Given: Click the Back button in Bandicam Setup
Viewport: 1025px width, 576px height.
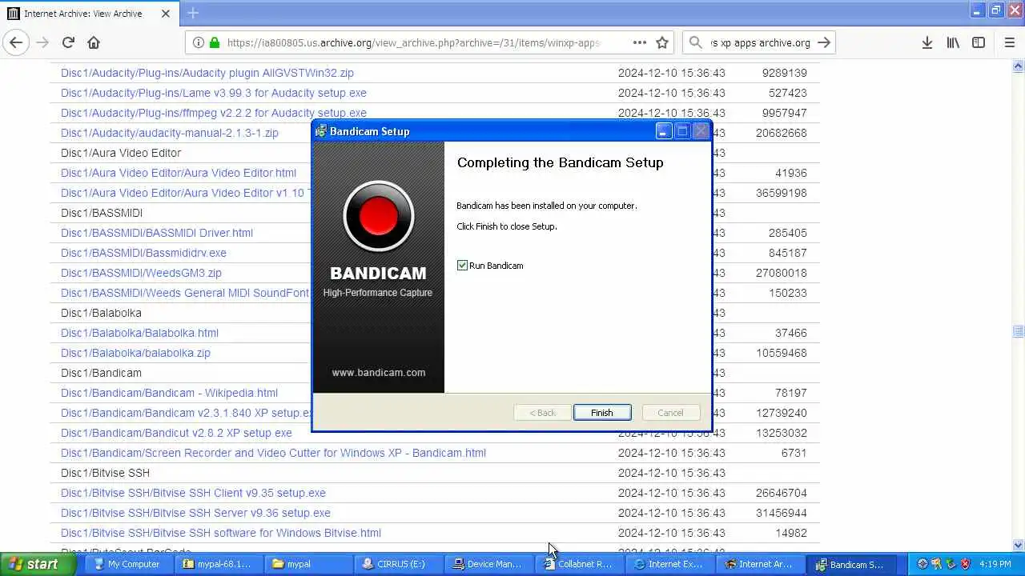Looking at the screenshot, I should [542, 413].
